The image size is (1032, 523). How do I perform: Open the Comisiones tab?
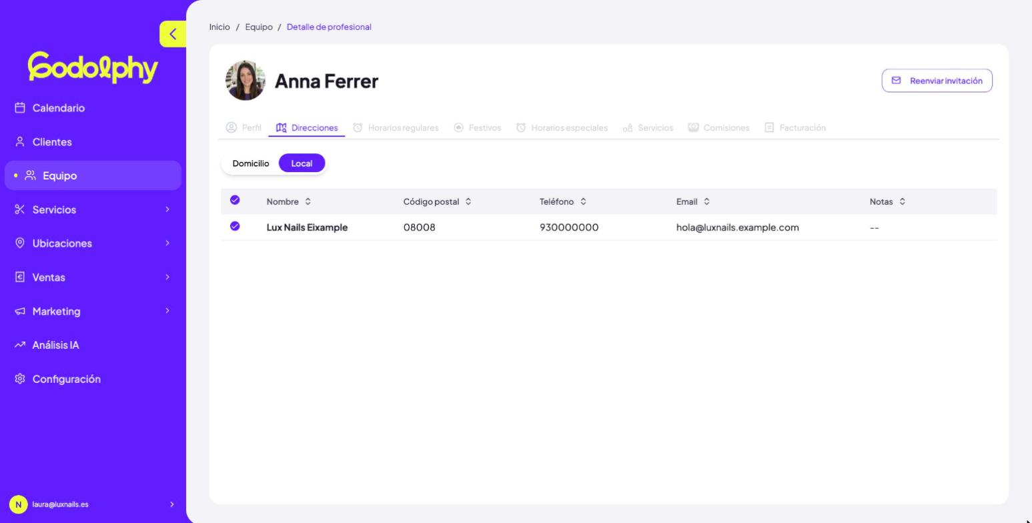718,127
